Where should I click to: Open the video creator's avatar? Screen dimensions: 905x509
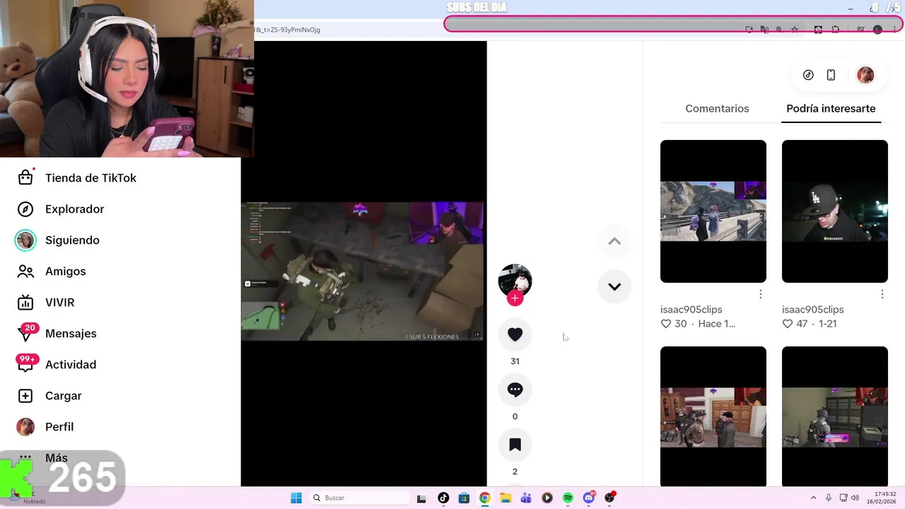515,280
